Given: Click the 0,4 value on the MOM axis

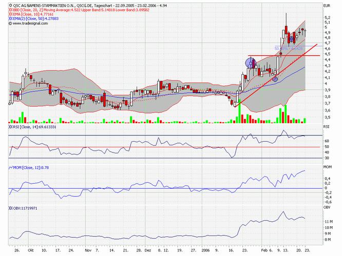Looking at the screenshot, I should (x=327, y=179).
